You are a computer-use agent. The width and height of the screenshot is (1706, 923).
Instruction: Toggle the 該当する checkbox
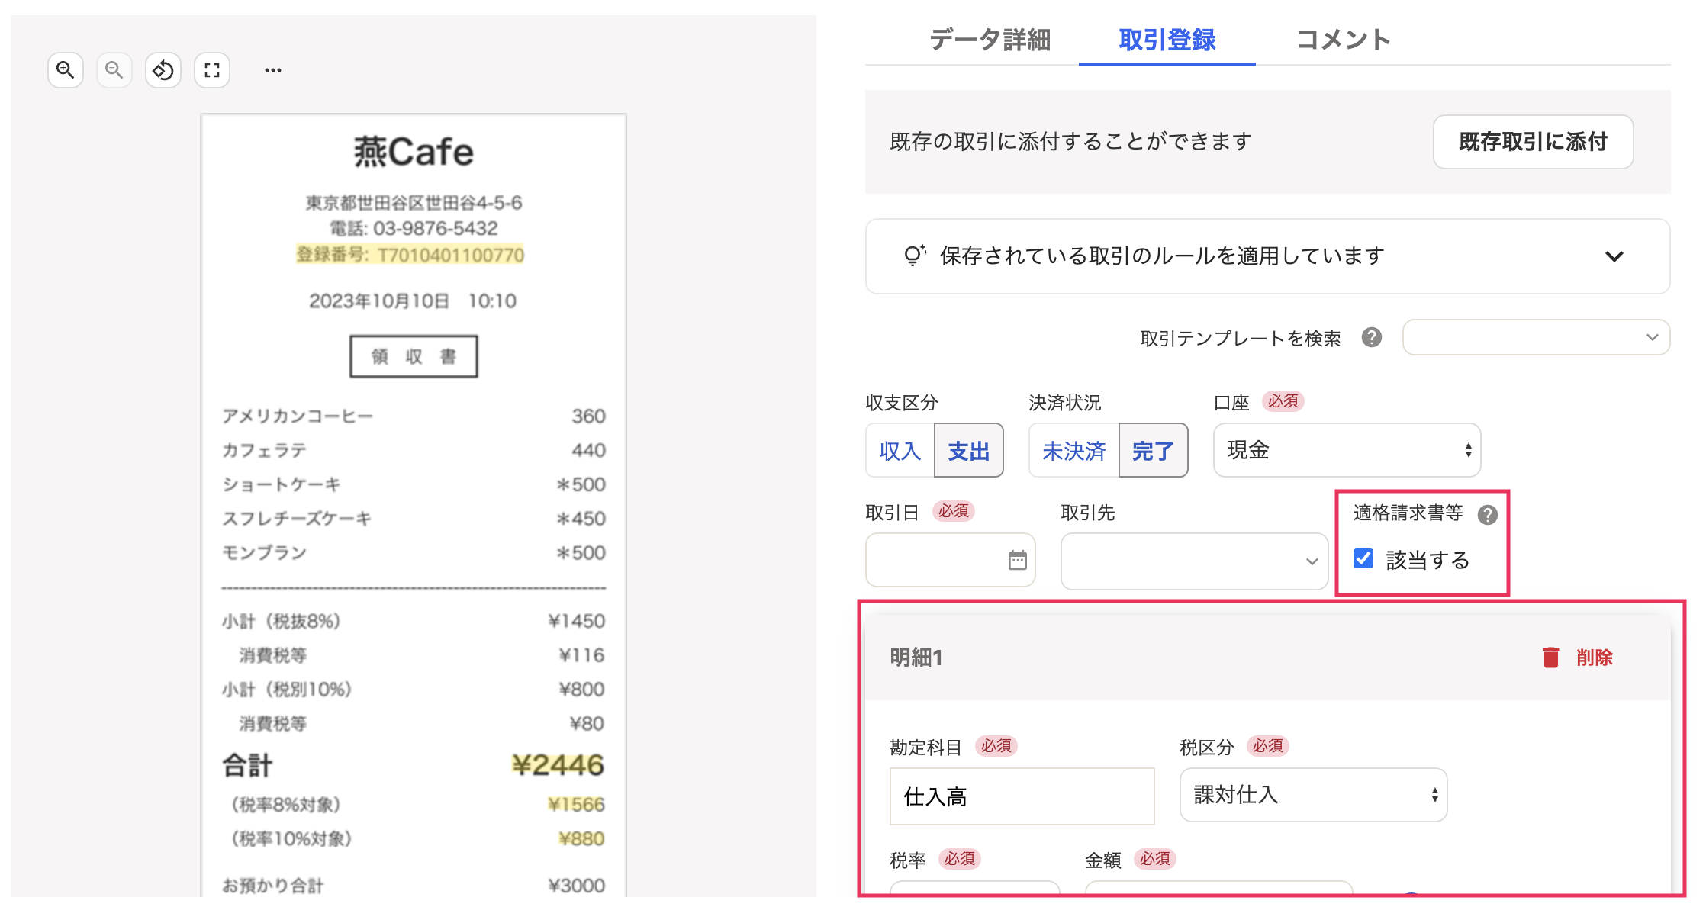tap(1363, 558)
